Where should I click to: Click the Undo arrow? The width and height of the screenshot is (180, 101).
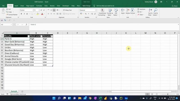click(5, 20)
